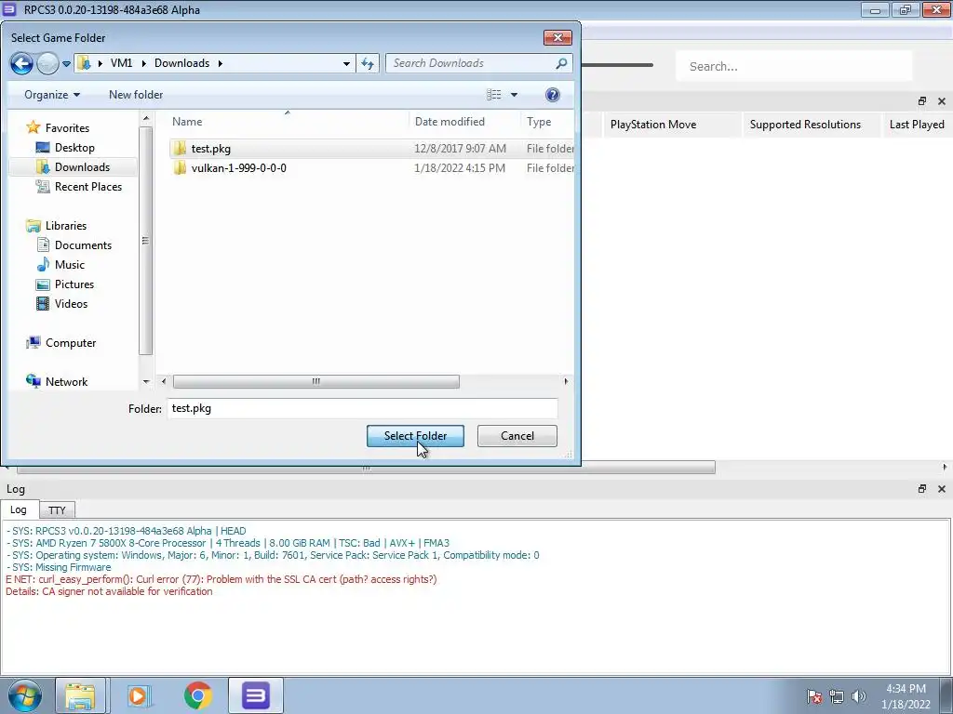
Task: Click the Folder name text field
Action: (x=362, y=409)
